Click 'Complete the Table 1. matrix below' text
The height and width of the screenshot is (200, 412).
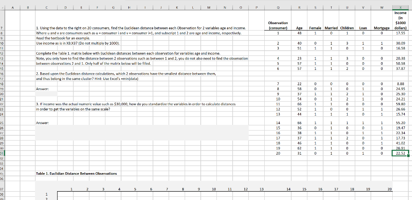(128, 53)
